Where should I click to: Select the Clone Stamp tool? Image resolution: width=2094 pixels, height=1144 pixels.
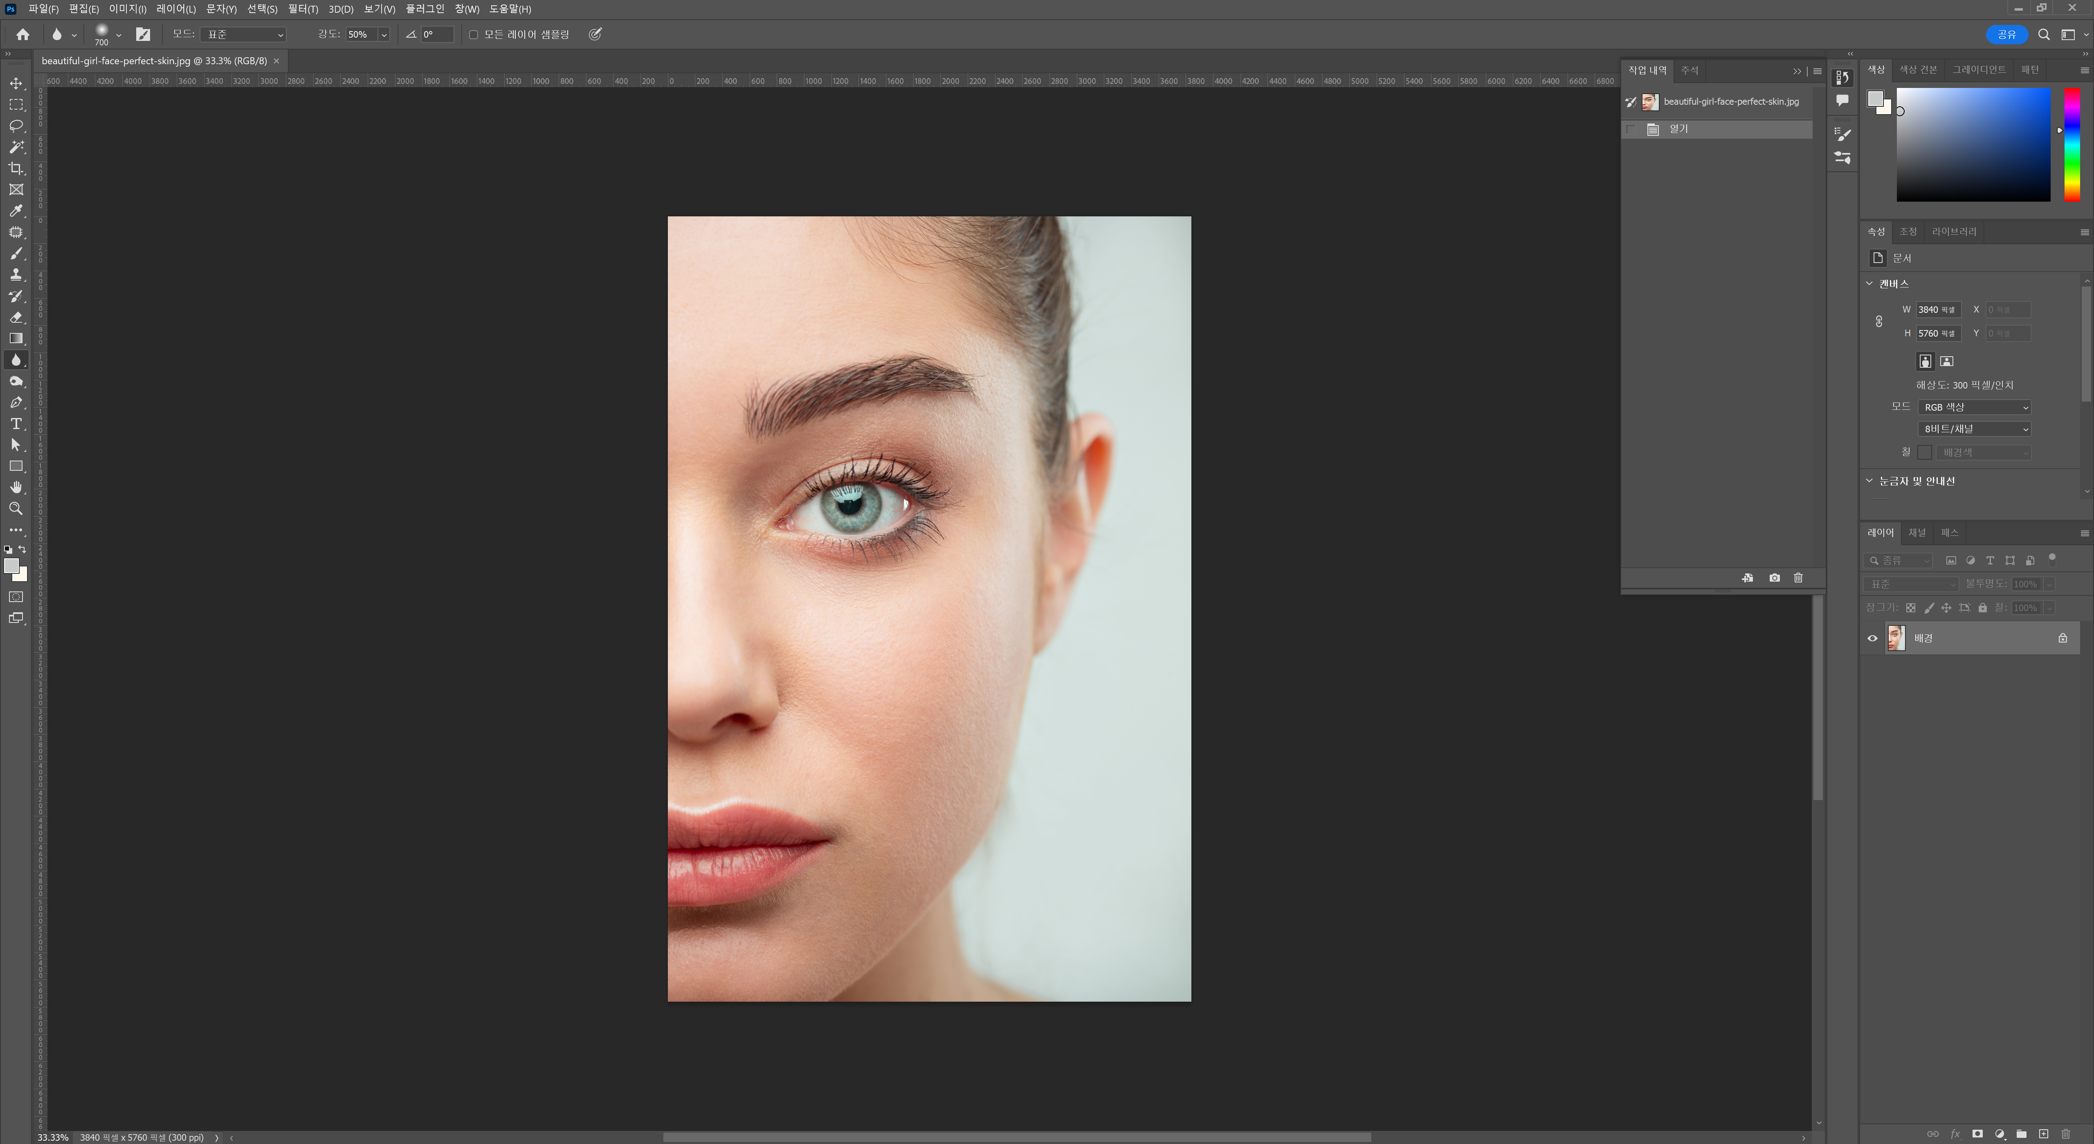[16, 275]
